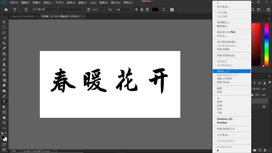Click the new group folder icon

tap(255, 150)
